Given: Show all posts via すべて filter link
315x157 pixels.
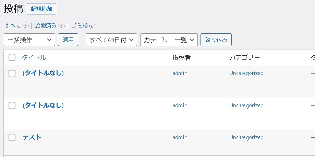Looking at the screenshot, I should click(x=13, y=25).
